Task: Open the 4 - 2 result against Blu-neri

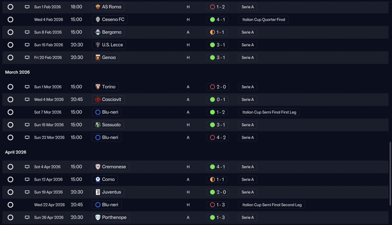Action: (217, 137)
